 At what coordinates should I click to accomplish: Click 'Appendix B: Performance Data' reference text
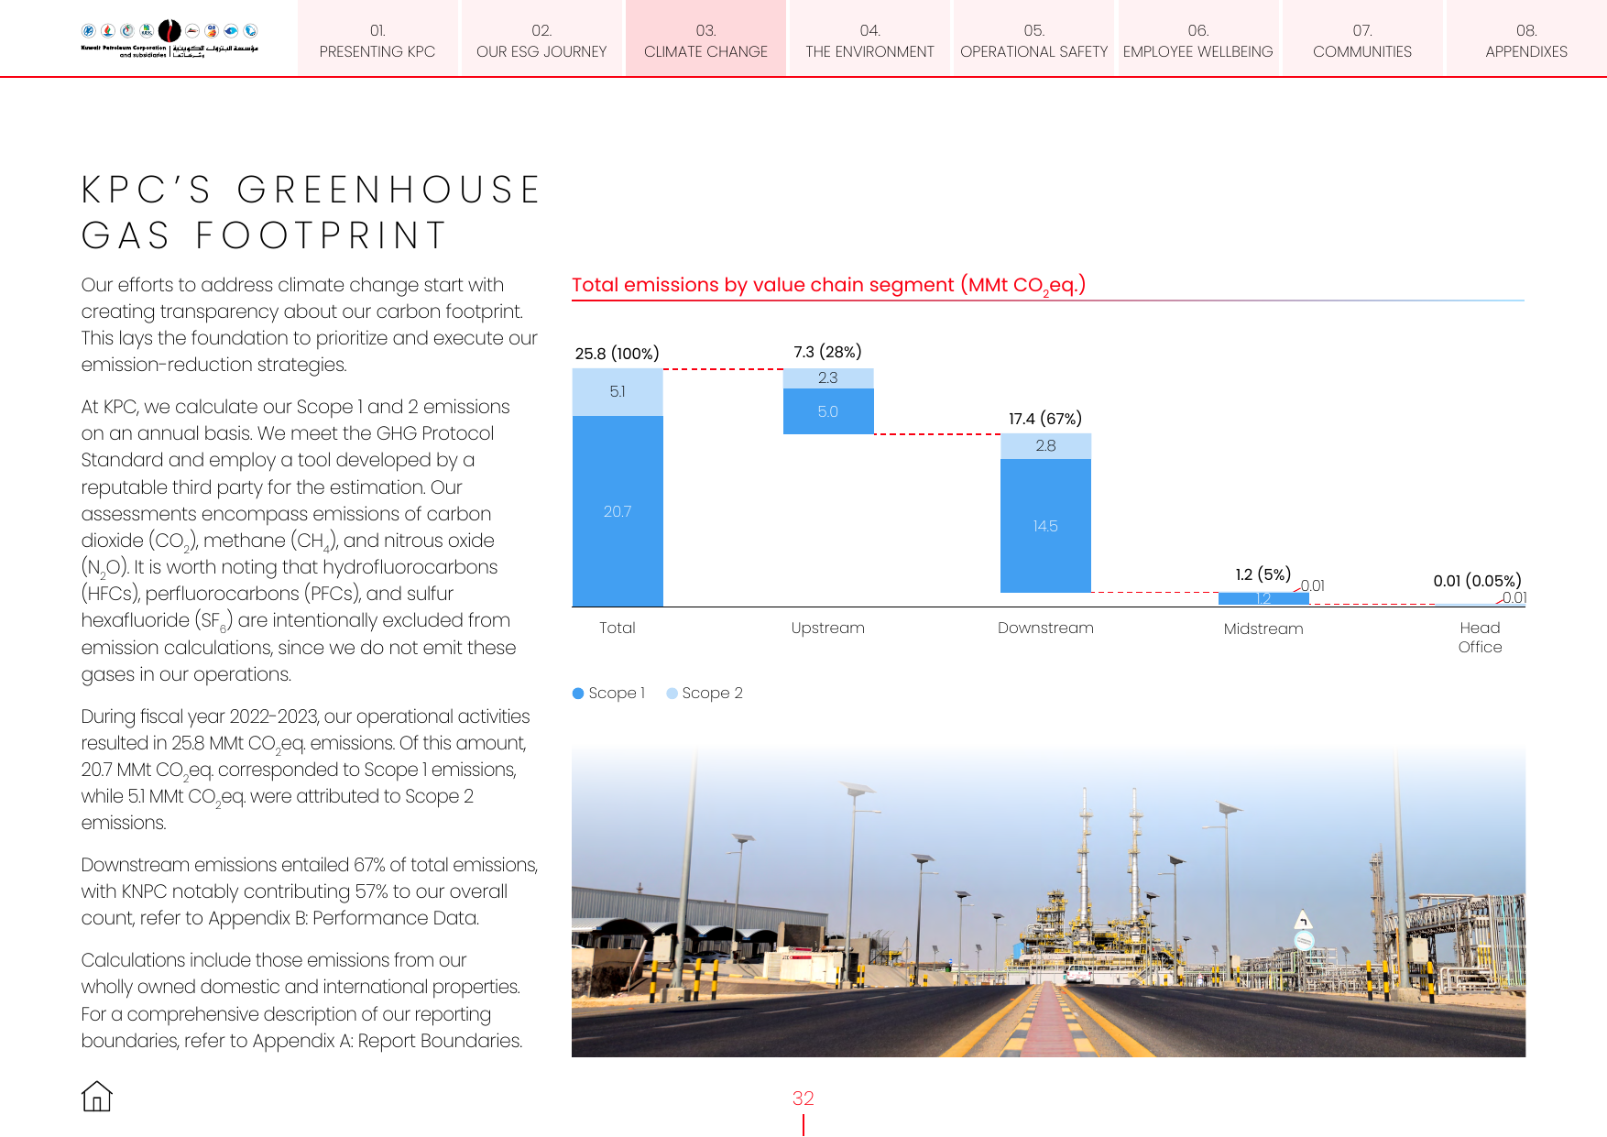pyautogui.click(x=344, y=918)
